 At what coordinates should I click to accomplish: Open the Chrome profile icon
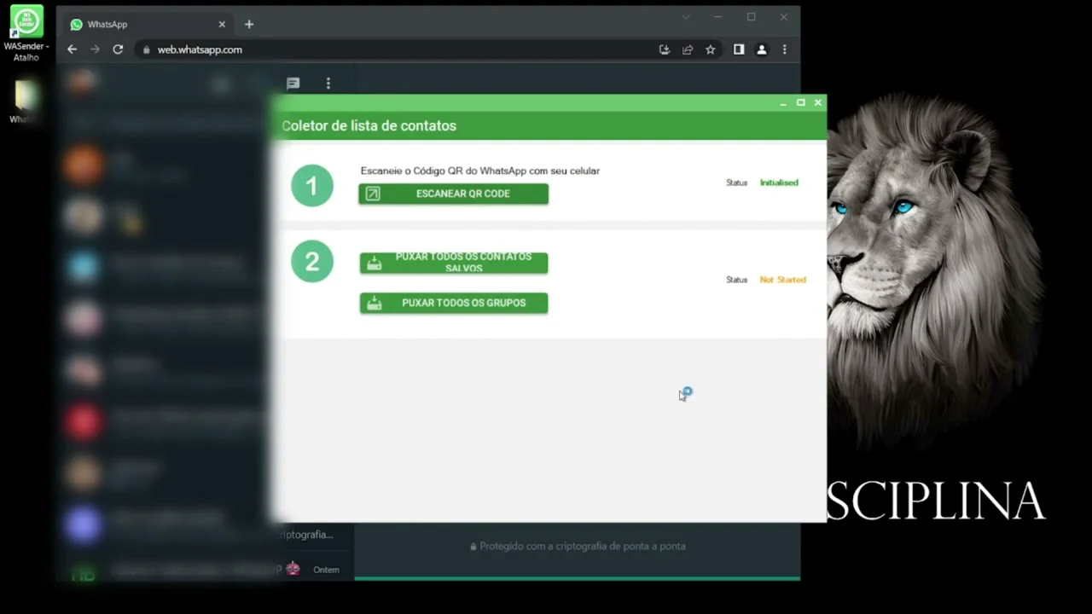(x=762, y=49)
